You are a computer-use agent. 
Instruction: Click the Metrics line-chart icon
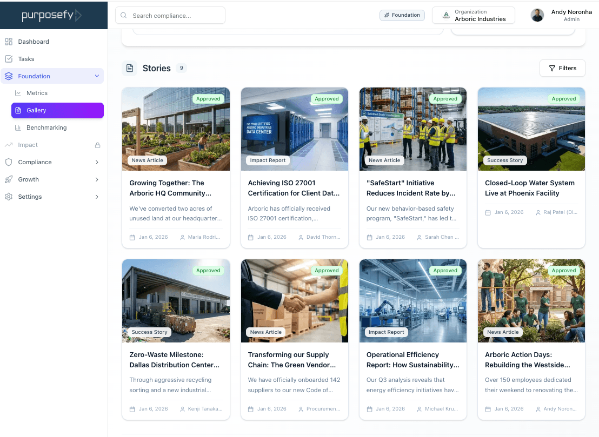18,92
